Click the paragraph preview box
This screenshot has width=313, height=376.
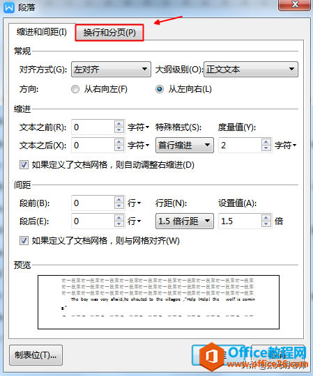[158, 302]
